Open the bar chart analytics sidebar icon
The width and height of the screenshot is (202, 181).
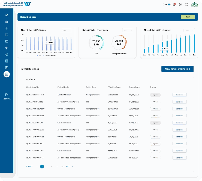7,21
